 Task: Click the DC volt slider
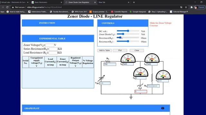point(128,31)
